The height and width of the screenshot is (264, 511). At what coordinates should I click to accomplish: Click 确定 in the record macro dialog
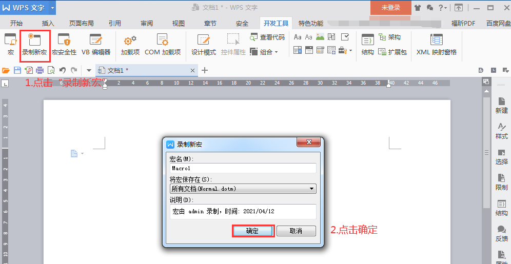tap(253, 231)
